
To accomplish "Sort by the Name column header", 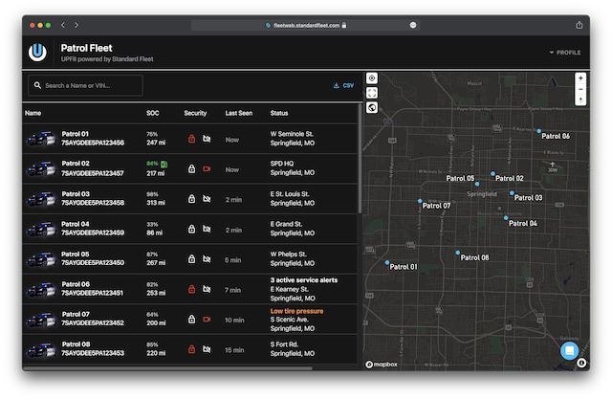I will tap(33, 113).
